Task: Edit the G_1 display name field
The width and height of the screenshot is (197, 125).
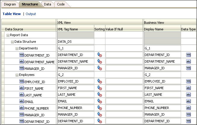Action: tap(162, 48)
